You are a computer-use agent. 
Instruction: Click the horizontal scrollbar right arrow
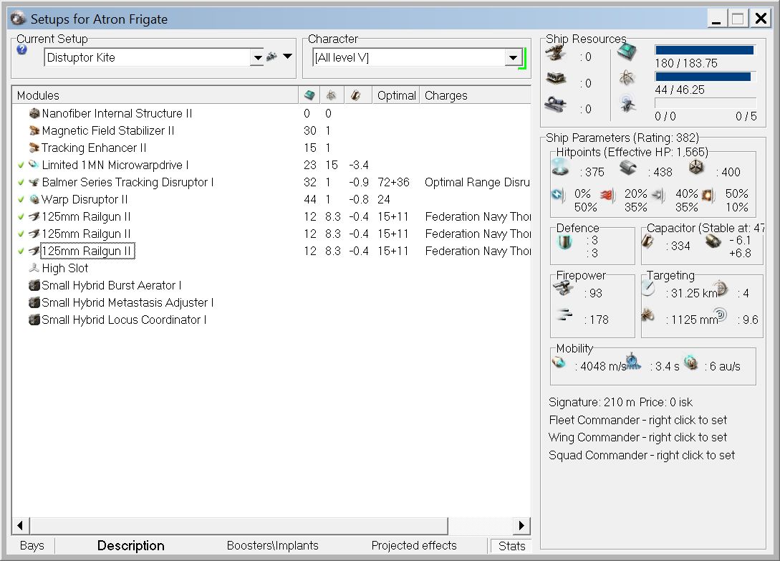[x=522, y=525]
